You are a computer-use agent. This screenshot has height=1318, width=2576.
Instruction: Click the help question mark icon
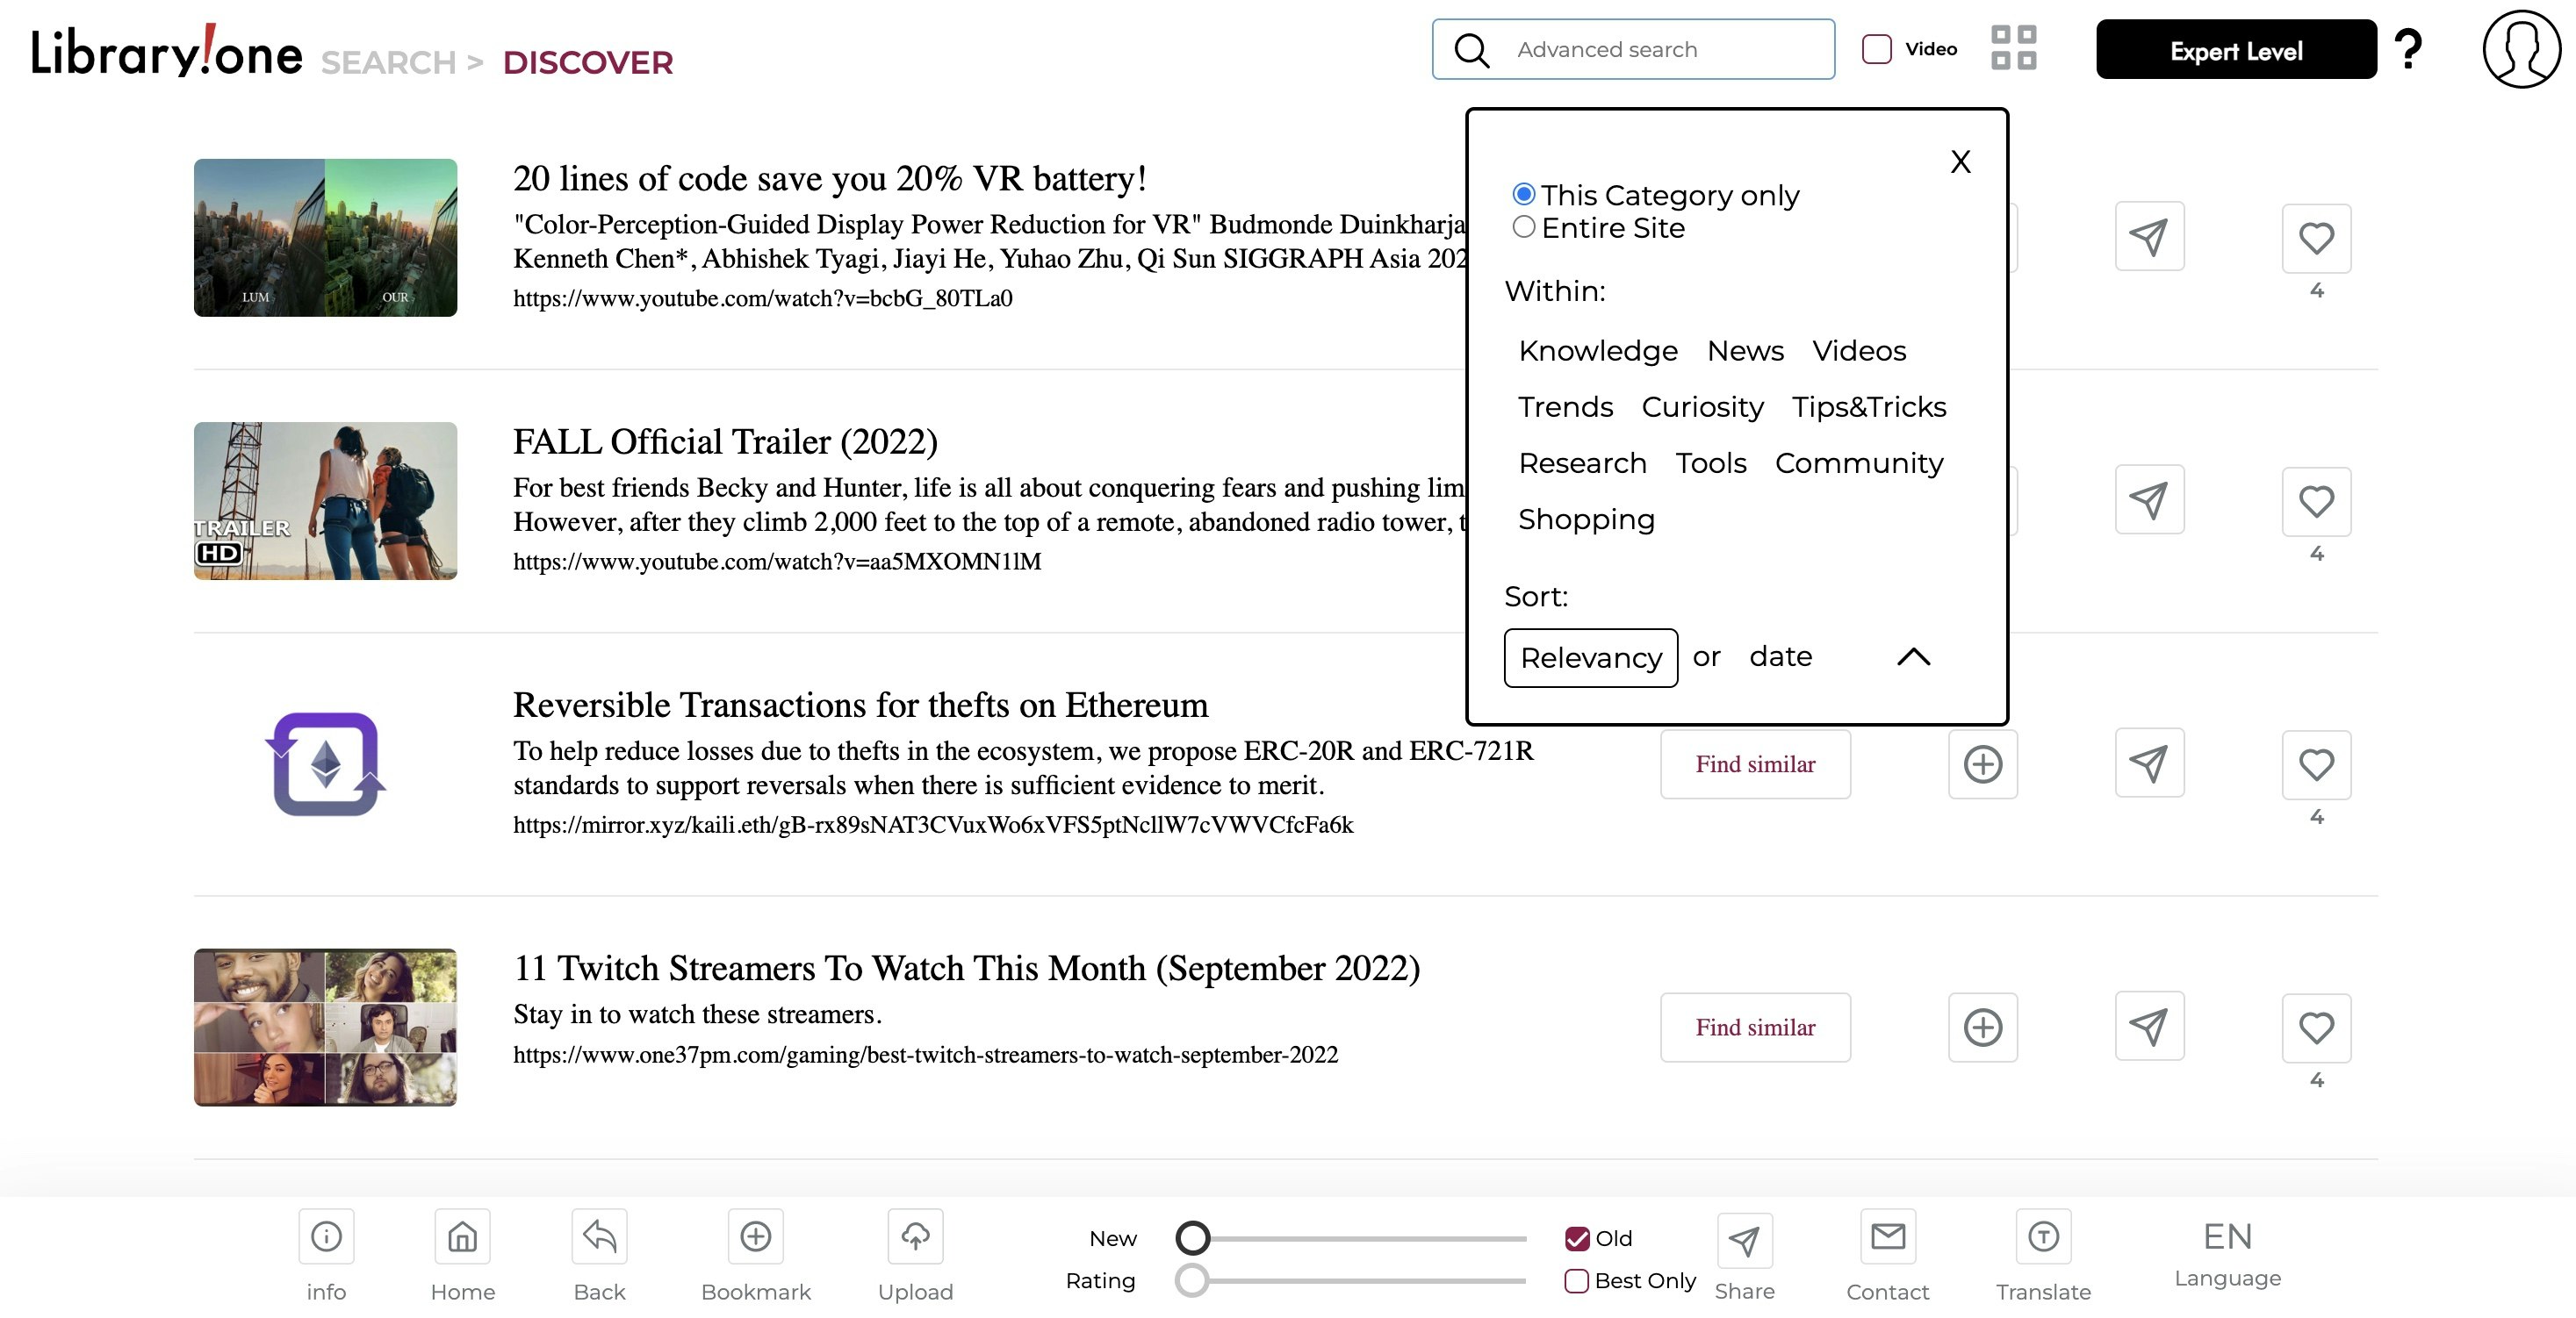tap(2408, 49)
